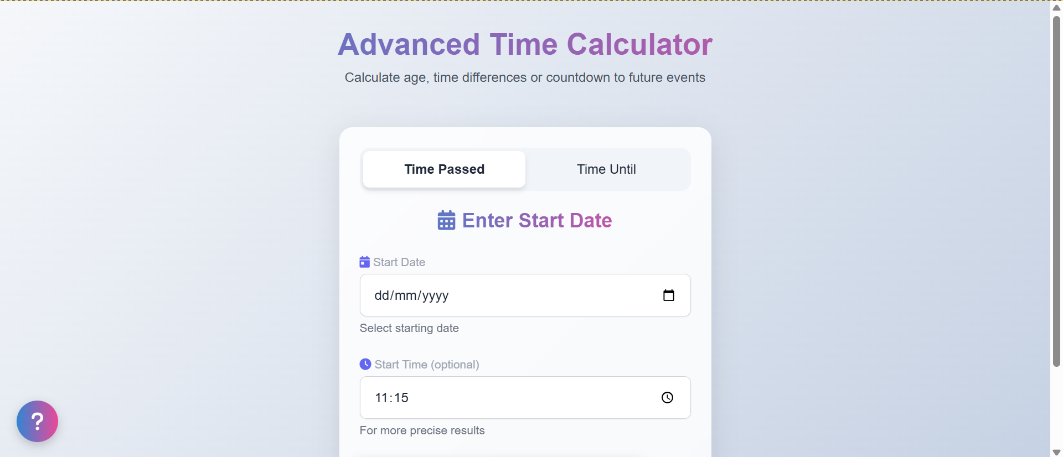Open the clock picker in the Start Time field
Viewport: 1063px width, 457px height.
(x=667, y=397)
